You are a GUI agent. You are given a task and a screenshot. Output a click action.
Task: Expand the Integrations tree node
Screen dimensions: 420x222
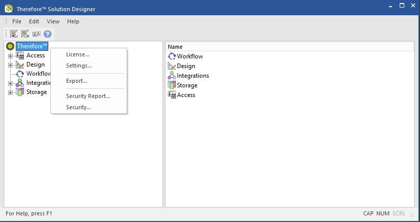[10, 83]
